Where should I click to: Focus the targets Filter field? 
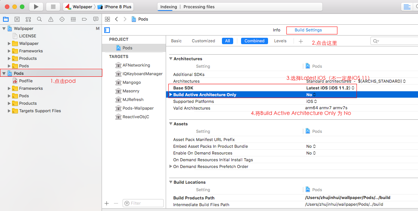[x=143, y=203]
